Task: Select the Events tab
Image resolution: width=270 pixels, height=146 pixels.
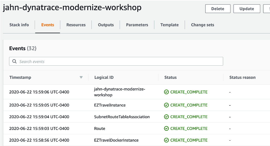Action: click(x=48, y=25)
